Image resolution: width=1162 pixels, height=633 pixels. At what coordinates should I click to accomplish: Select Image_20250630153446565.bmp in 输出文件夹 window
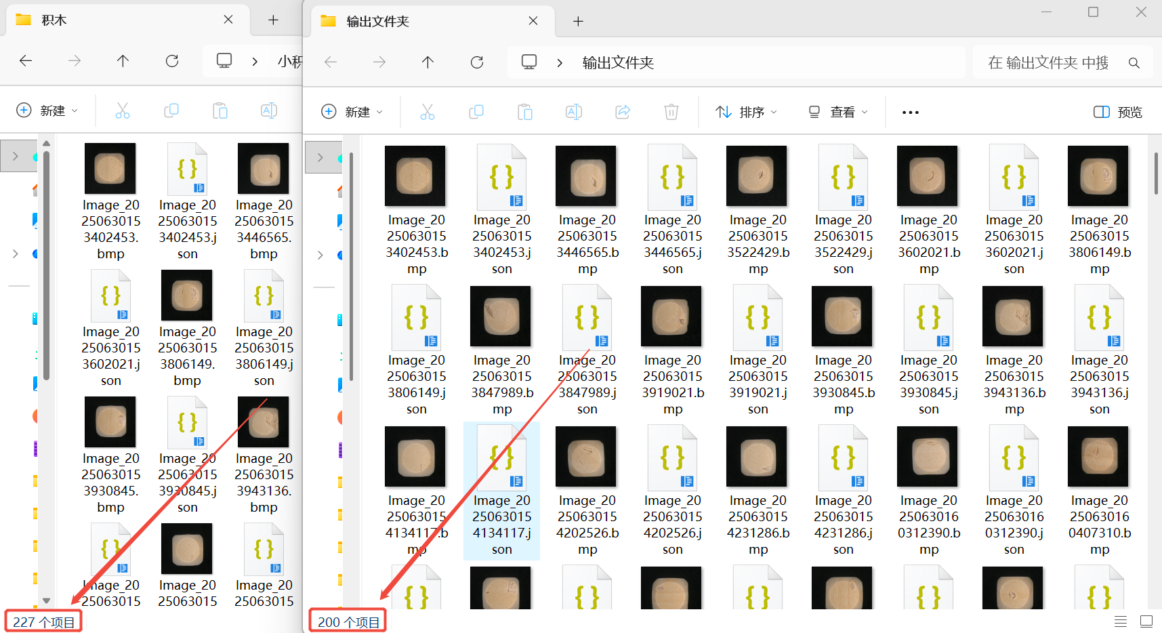587,211
